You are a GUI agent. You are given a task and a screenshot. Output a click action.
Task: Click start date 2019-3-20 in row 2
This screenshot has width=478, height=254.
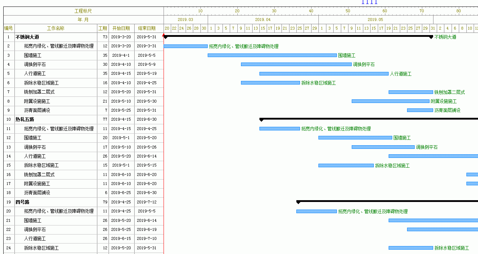click(x=121, y=46)
